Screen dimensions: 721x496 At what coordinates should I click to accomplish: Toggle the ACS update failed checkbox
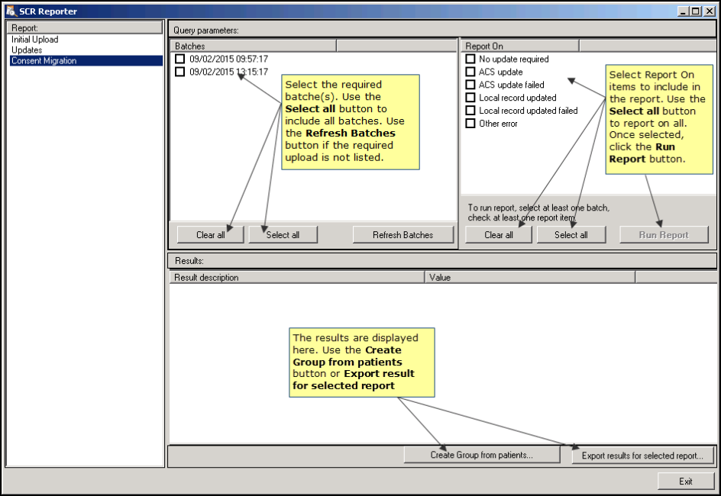tap(470, 85)
